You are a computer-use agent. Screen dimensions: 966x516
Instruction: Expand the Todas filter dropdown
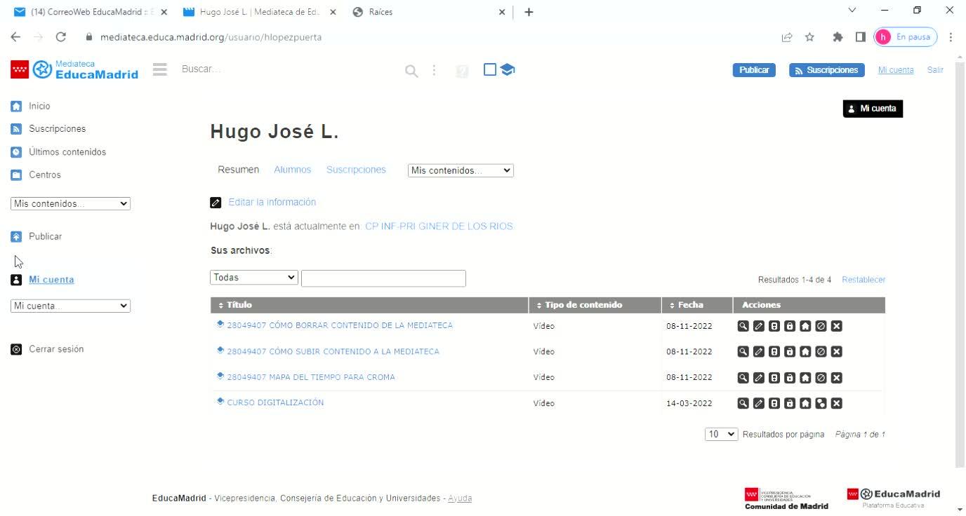tap(254, 278)
